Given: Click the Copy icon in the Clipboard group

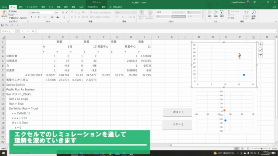Looking at the screenshot, I should pos(10,15).
